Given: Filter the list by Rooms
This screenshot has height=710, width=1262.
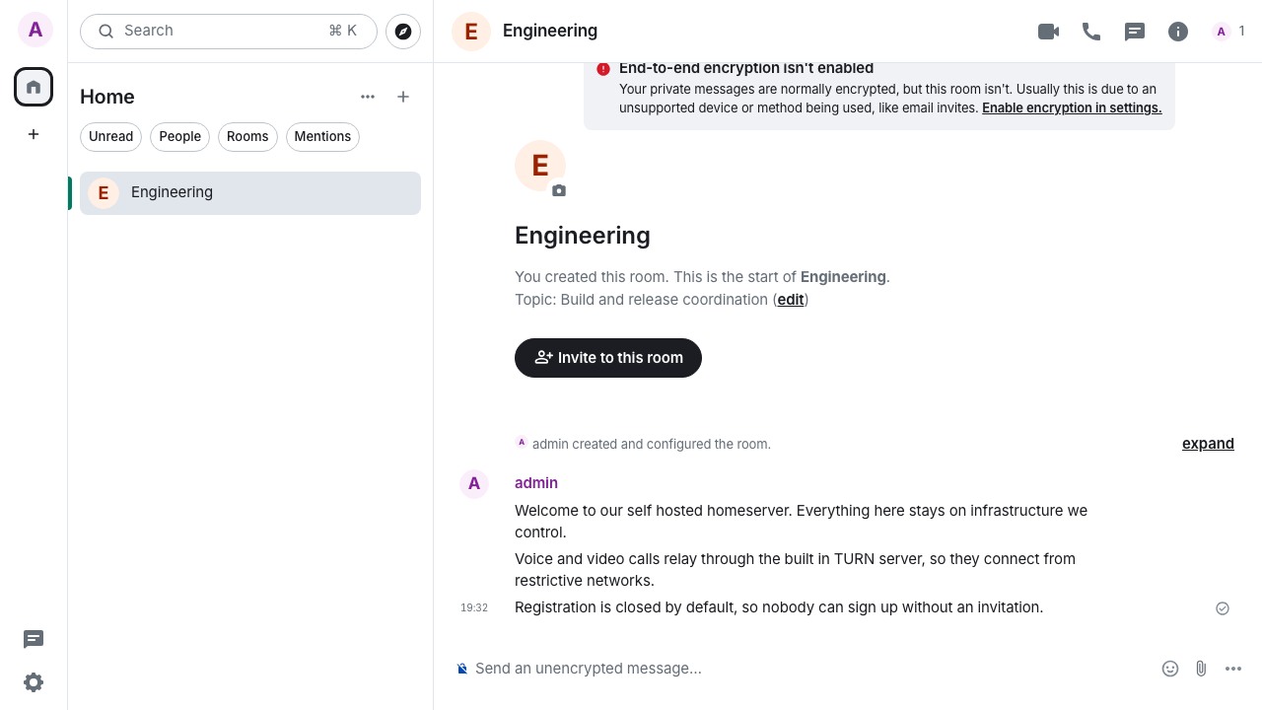Looking at the screenshot, I should pos(247,137).
